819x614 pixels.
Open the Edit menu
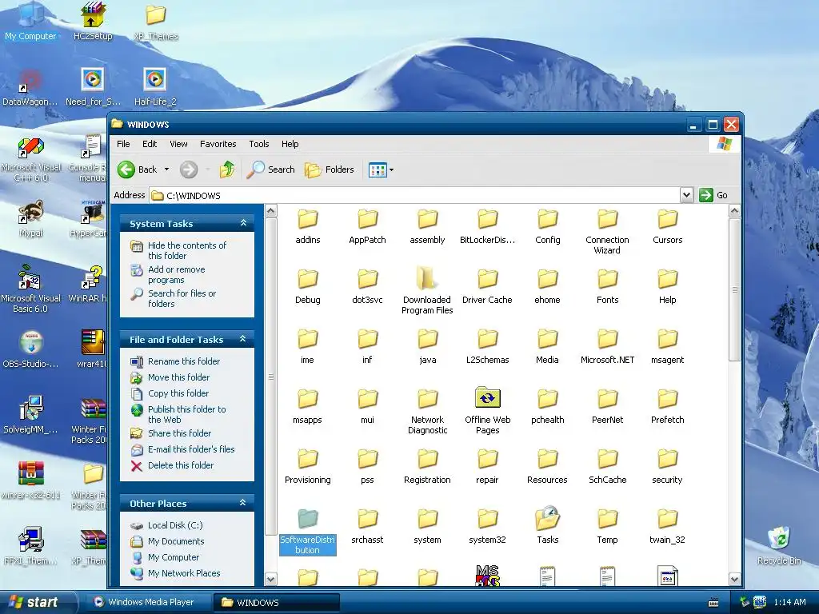pyautogui.click(x=150, y=144)
